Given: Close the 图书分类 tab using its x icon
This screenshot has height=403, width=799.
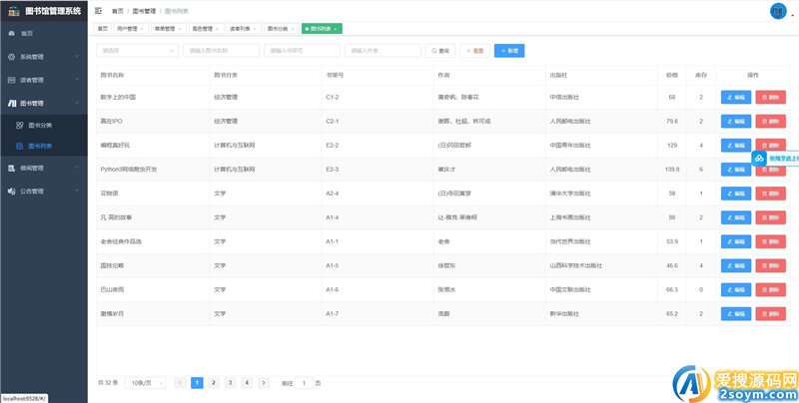Looking at the screenshot, I should (x=294, y=29).
